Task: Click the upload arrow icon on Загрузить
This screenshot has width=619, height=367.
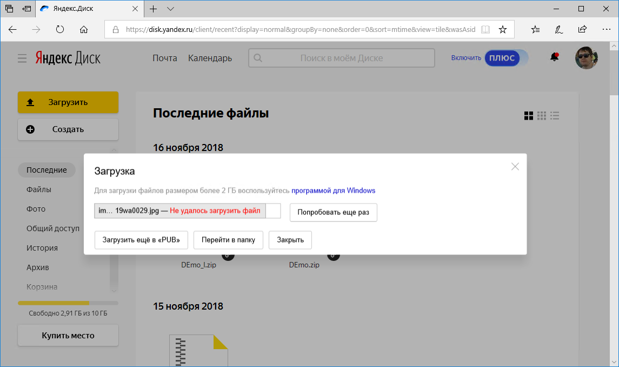Action: [x=30, y=102]
